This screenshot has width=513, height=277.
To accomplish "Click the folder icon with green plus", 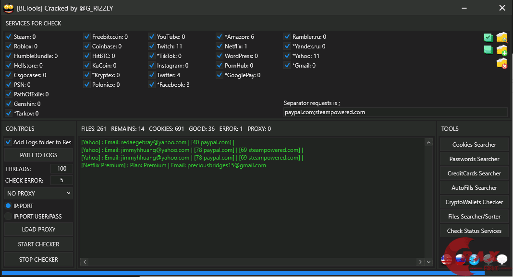I will 501,50.
